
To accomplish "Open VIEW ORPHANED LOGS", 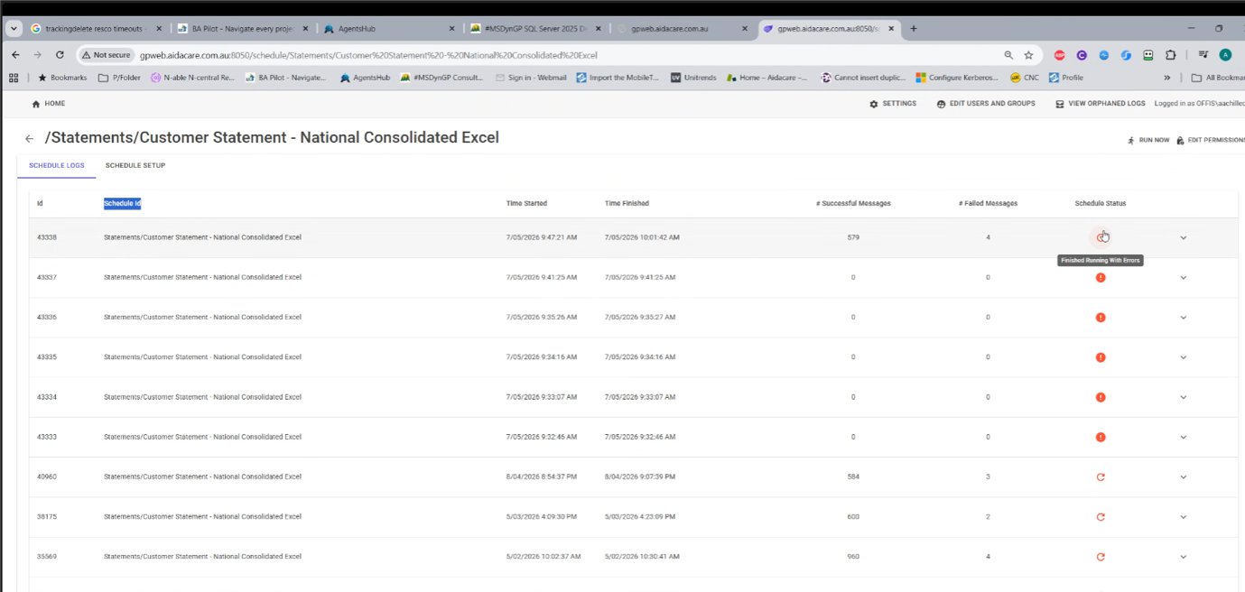I will point(1101,104).
